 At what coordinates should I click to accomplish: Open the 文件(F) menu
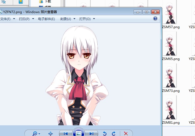tap(5, 19)
